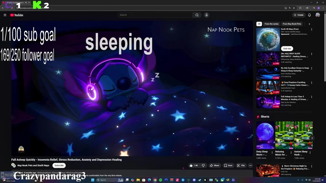Viewport: 326px width, 183px height.
Task: Click the search magnifier button
Action: 197,15
